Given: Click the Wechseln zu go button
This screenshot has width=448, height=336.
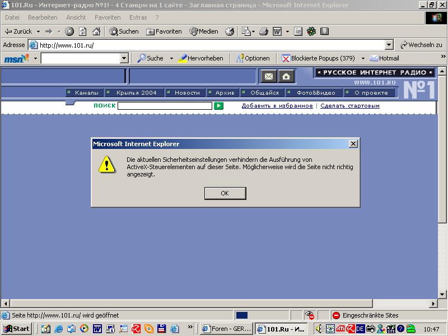Looking at the screenshot, I should point(421,45).
